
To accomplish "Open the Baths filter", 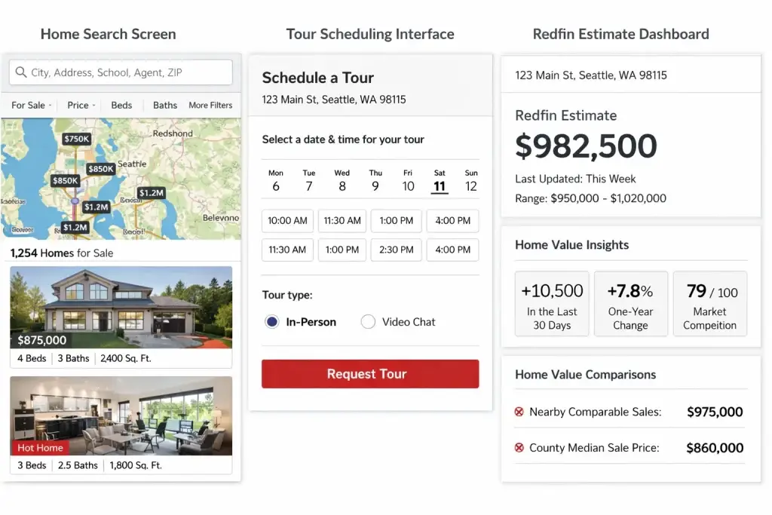I will (165, 106).
